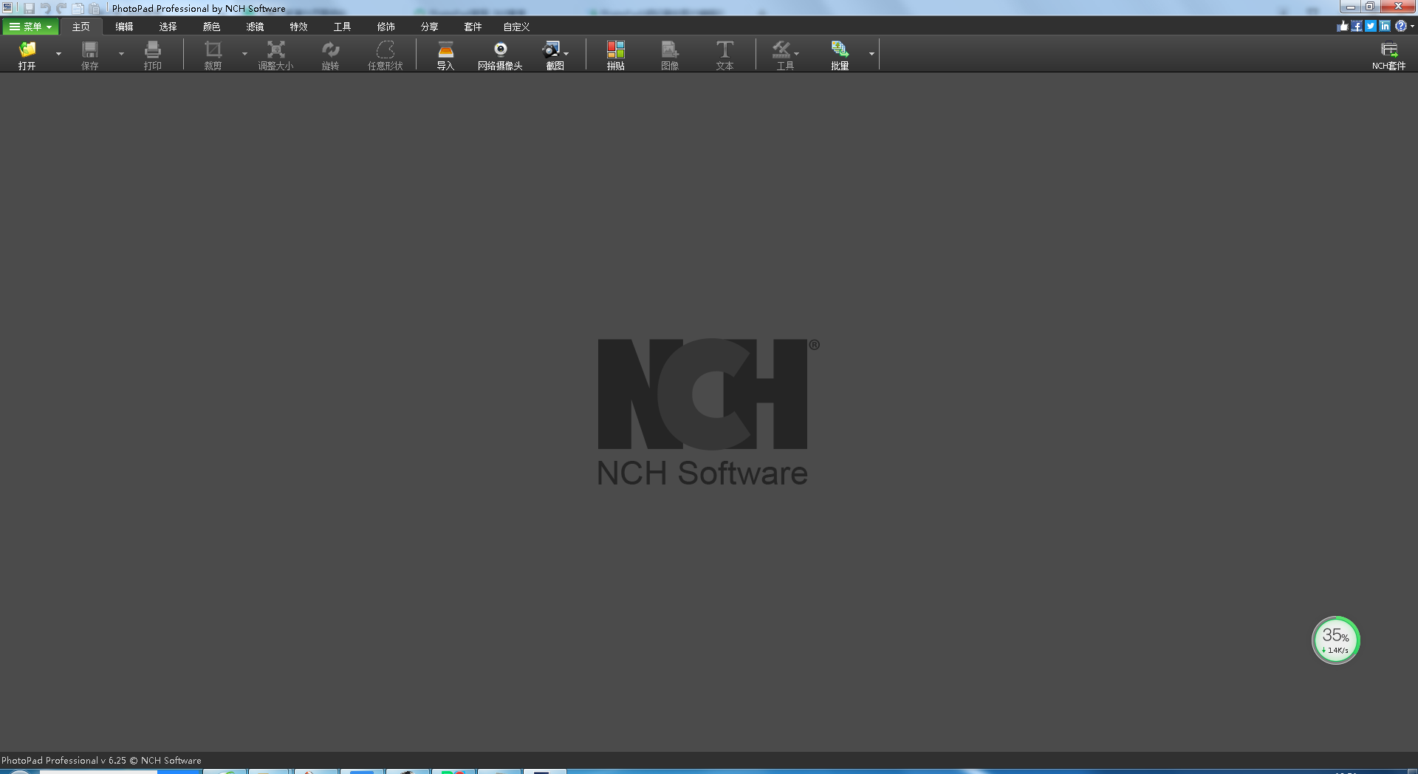Click the 批量 (Batch) icon
Image resolution: width=1418 pixels, height=774 pixels.
(x=840, y=50)
